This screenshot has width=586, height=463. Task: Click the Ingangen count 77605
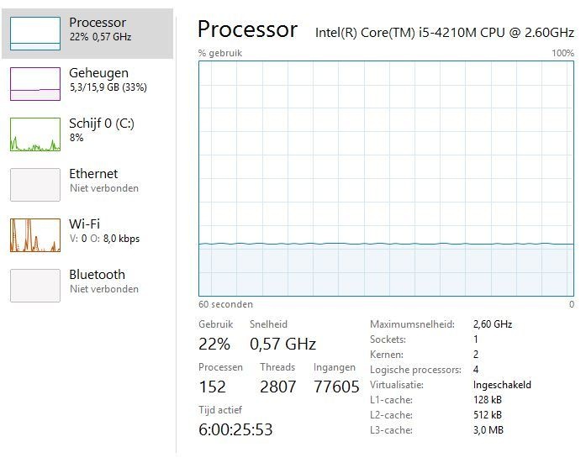[336, 387]
